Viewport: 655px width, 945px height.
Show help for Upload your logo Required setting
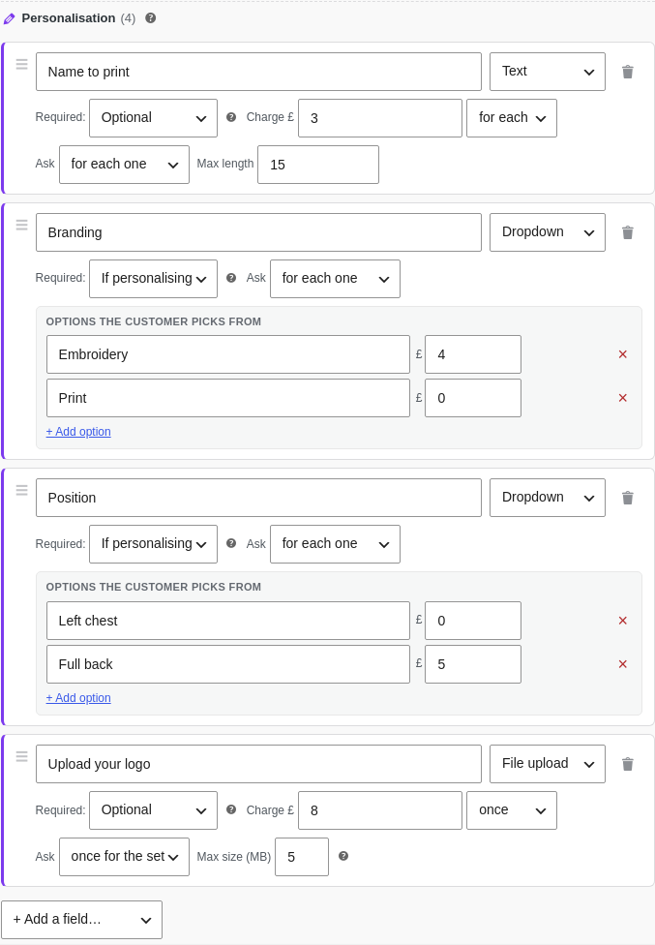click(231, 809)
